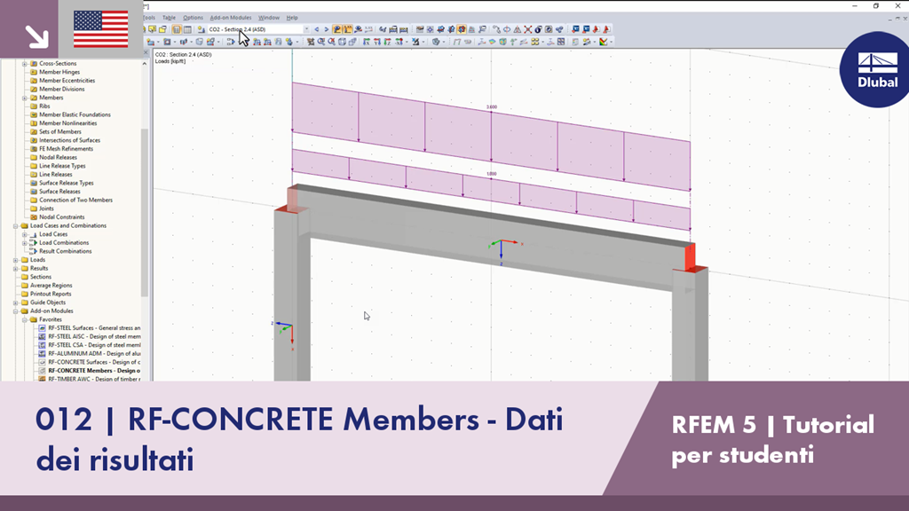The image size is (909, 511).
Task: Select Nodal Constraints in navigator
Action: [x=61, y=217]
